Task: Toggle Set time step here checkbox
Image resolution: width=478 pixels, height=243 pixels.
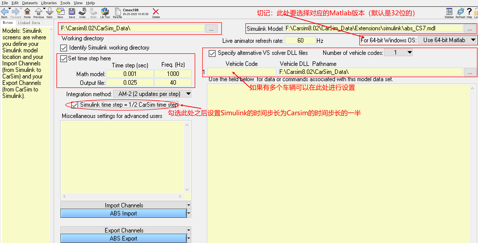Action: (64, 59)
